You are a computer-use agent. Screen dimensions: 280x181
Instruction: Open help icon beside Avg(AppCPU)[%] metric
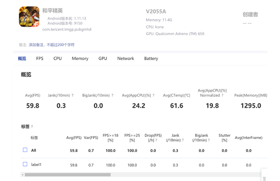[154, 96]
